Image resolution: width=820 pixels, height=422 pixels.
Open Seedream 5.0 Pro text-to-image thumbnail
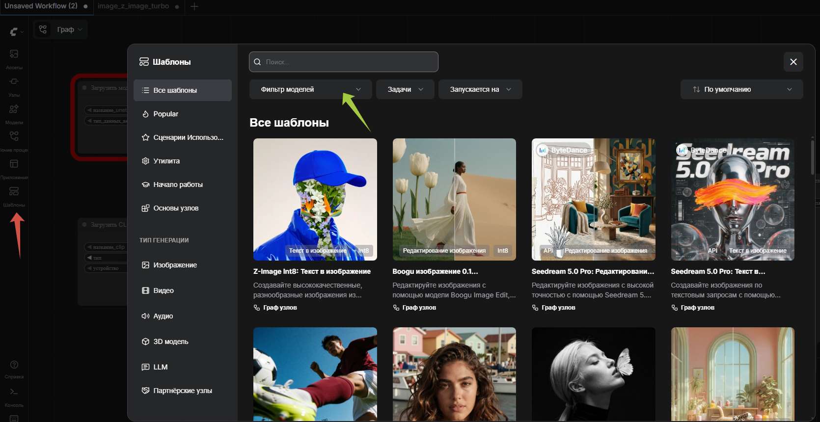(x=733, y=199)
